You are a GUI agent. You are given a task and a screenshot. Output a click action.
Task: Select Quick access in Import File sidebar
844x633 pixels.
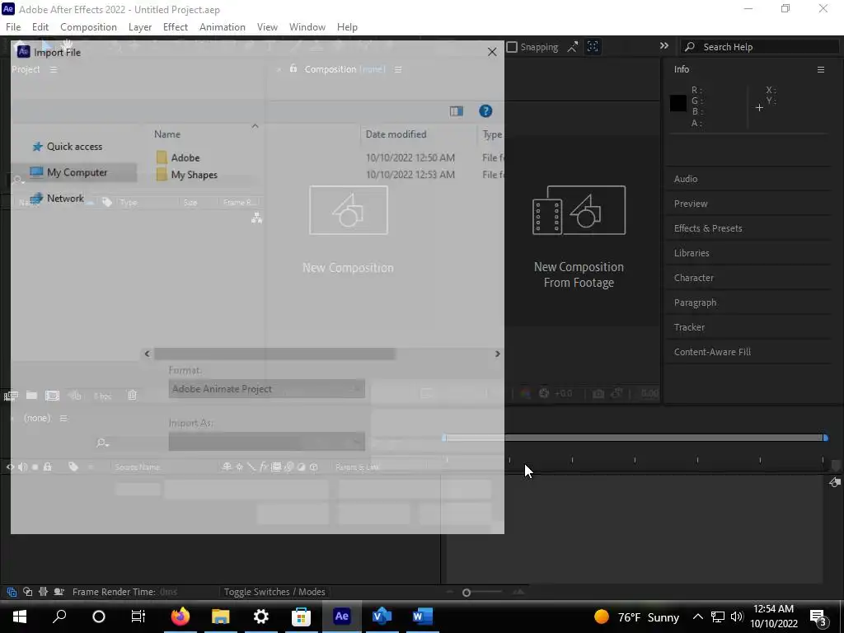pos(74,147)
